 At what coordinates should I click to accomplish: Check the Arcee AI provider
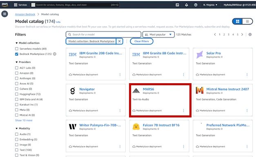pyautogui.click(x=17, y=84)
